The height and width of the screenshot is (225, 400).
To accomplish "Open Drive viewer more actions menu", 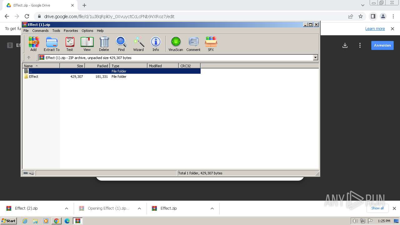I will click(x=360, y=45).
